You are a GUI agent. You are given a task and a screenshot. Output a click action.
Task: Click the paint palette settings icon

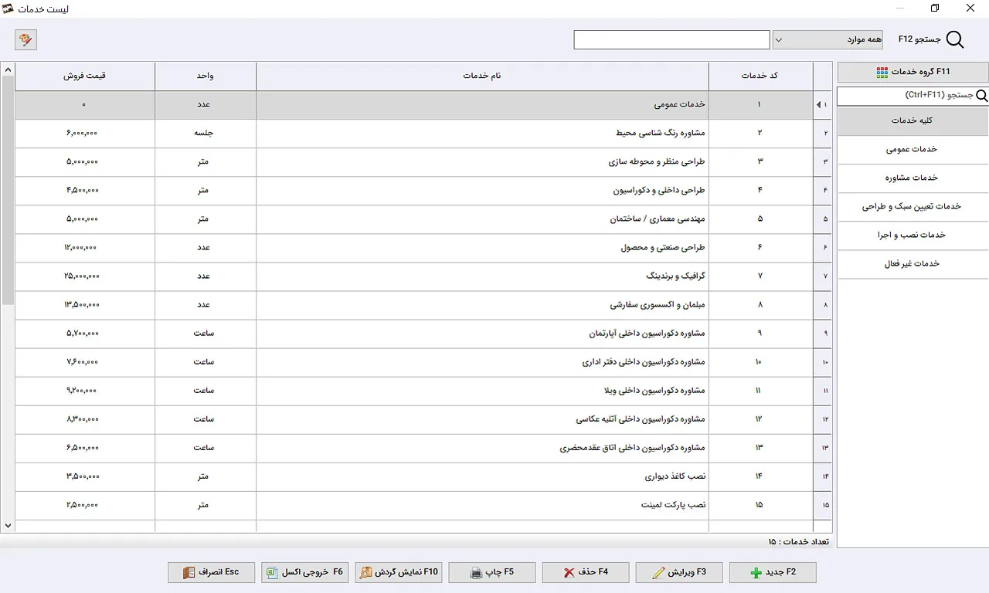[x=25, y=39]
